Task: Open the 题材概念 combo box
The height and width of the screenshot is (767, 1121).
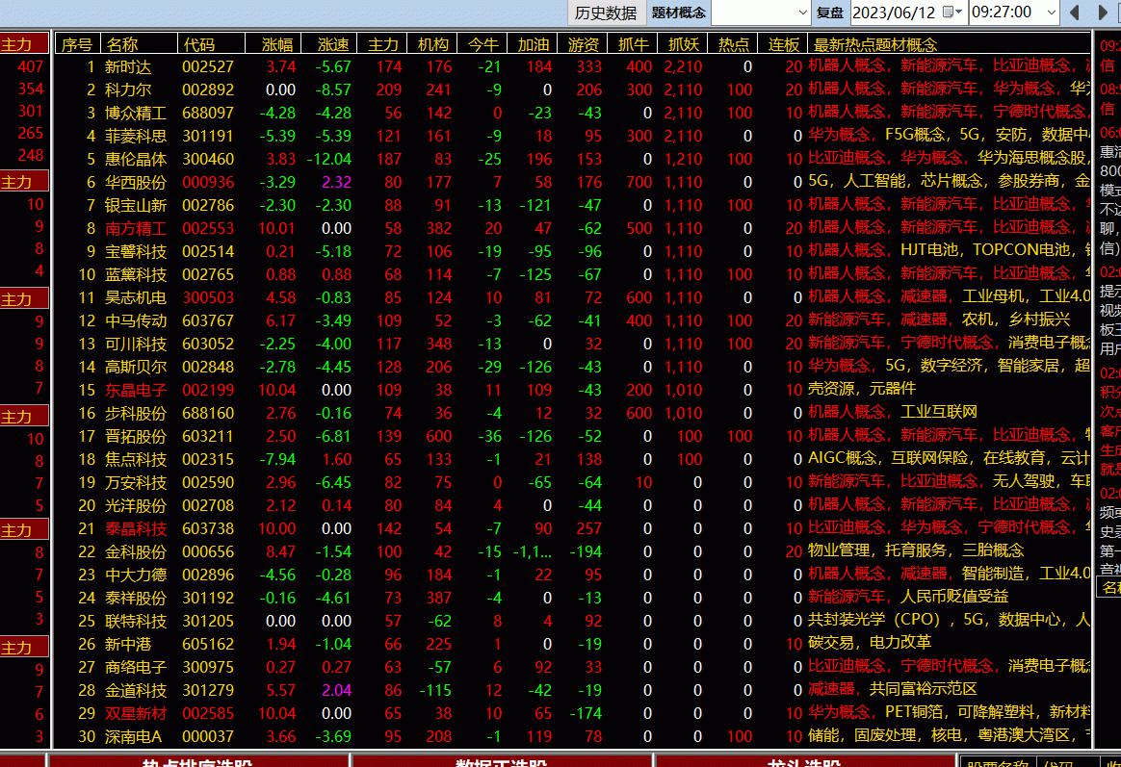Action: [x=761, y=13]
